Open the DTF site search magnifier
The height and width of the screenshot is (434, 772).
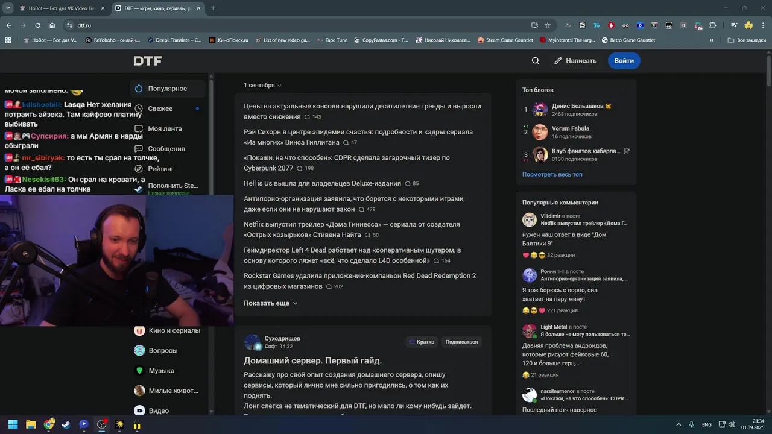coord(536,61)
